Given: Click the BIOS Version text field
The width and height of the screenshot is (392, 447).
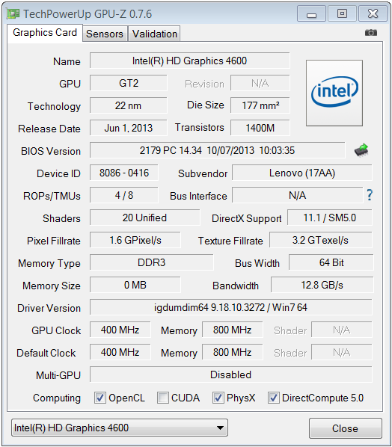Looking at the screenshot, I should click(x=218, y=150).
